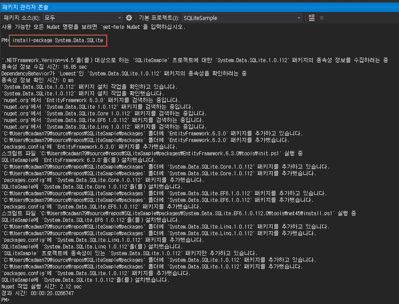Open the 패키지 소스 dropdown showing 모두
Screen dimensions: 399x304
click(x=82, y=18)
